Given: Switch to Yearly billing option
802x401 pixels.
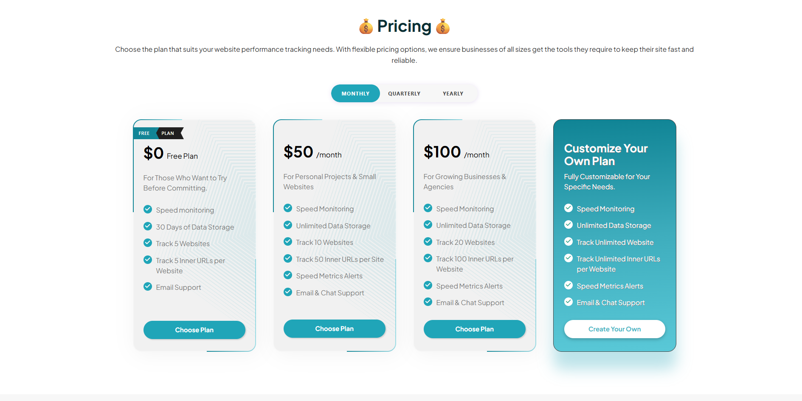Looking at the screenshot, I should [x=453, y=93].
